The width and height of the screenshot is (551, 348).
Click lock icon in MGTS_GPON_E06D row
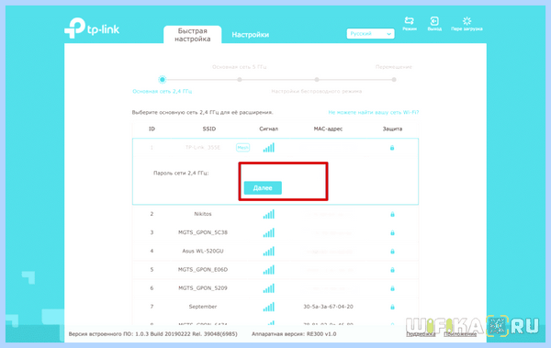point(392,270)
